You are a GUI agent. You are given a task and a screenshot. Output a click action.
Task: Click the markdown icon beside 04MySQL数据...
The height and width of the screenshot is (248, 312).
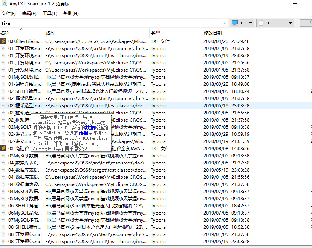[3, 192]
